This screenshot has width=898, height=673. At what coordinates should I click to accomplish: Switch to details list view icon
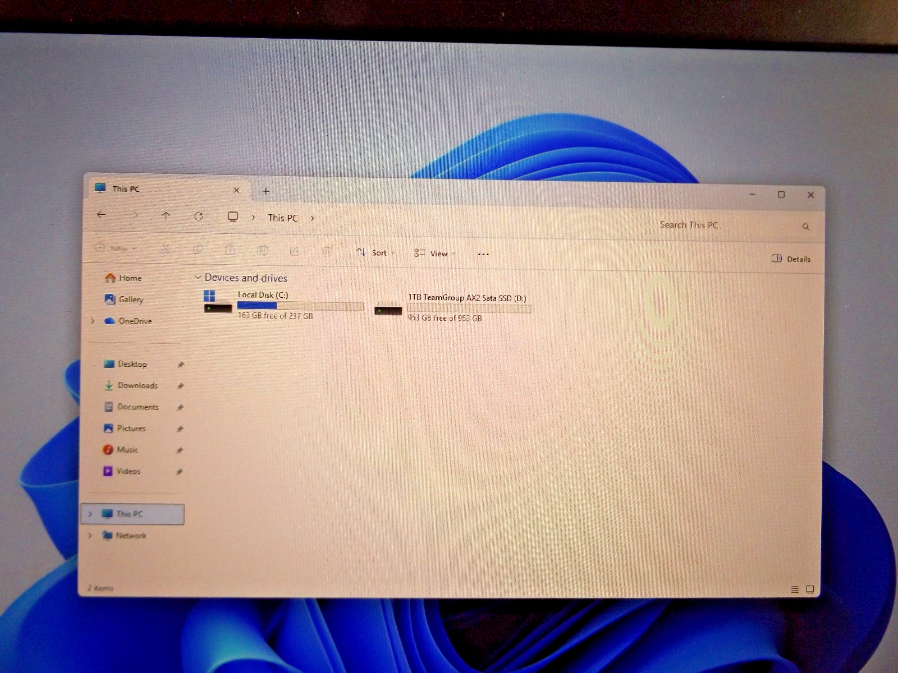(794, 589)
